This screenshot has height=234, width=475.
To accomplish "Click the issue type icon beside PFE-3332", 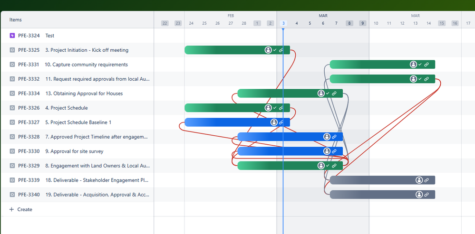I will tap(12, 79).
